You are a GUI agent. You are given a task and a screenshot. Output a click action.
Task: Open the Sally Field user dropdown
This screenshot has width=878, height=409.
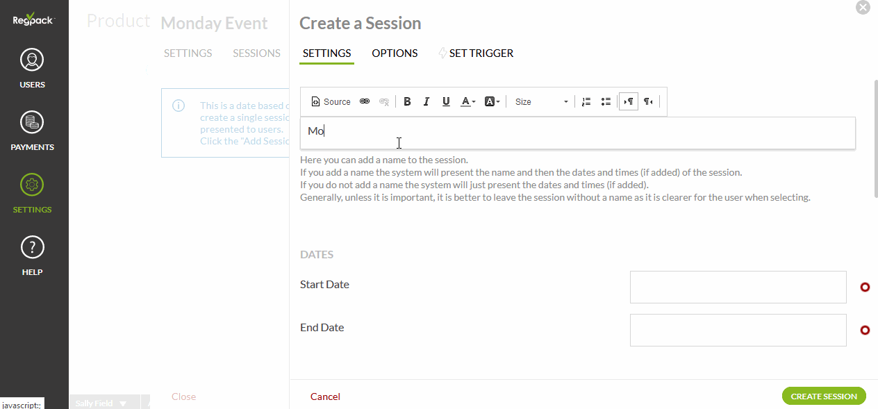(x=101, y=403)
